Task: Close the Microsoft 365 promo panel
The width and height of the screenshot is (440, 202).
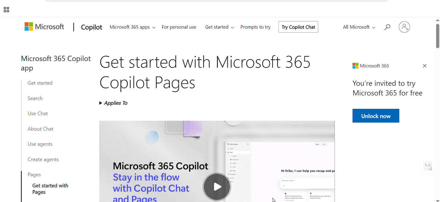Action: (425, 66)
